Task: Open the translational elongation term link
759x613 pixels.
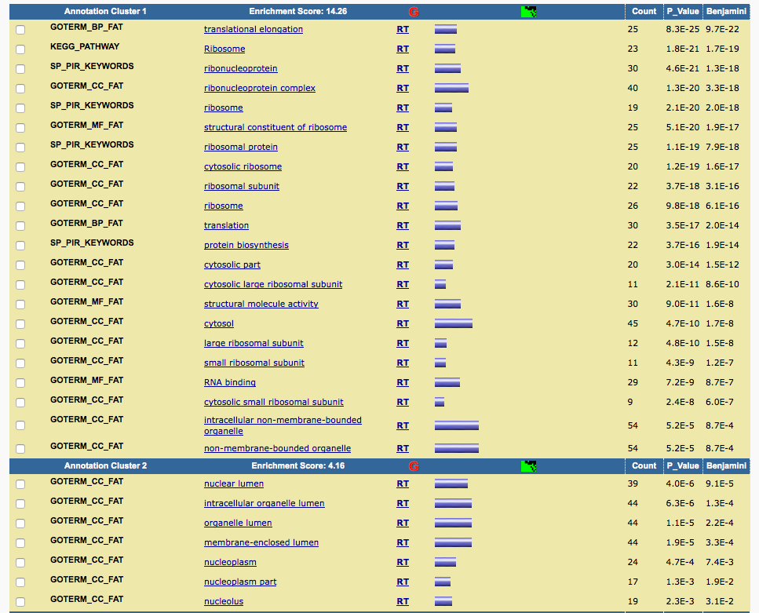Action: [254, 29]
